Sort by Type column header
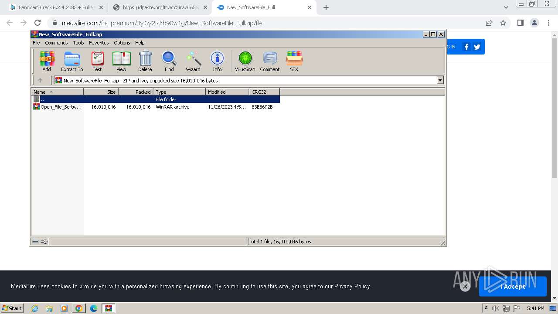 [179, 92]
